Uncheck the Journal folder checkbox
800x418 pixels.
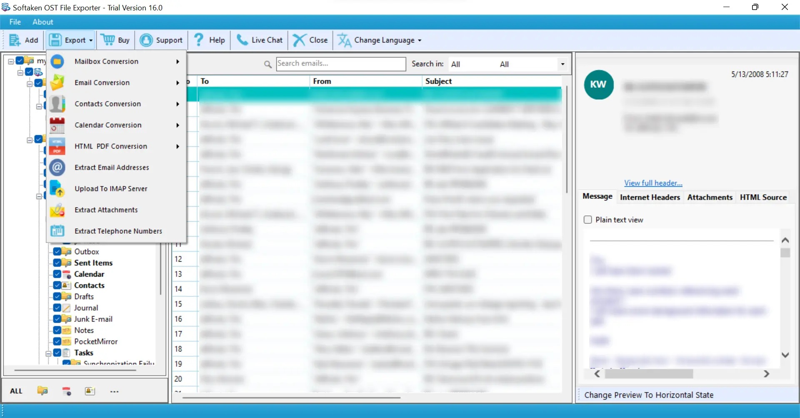(x=57, y=308)
